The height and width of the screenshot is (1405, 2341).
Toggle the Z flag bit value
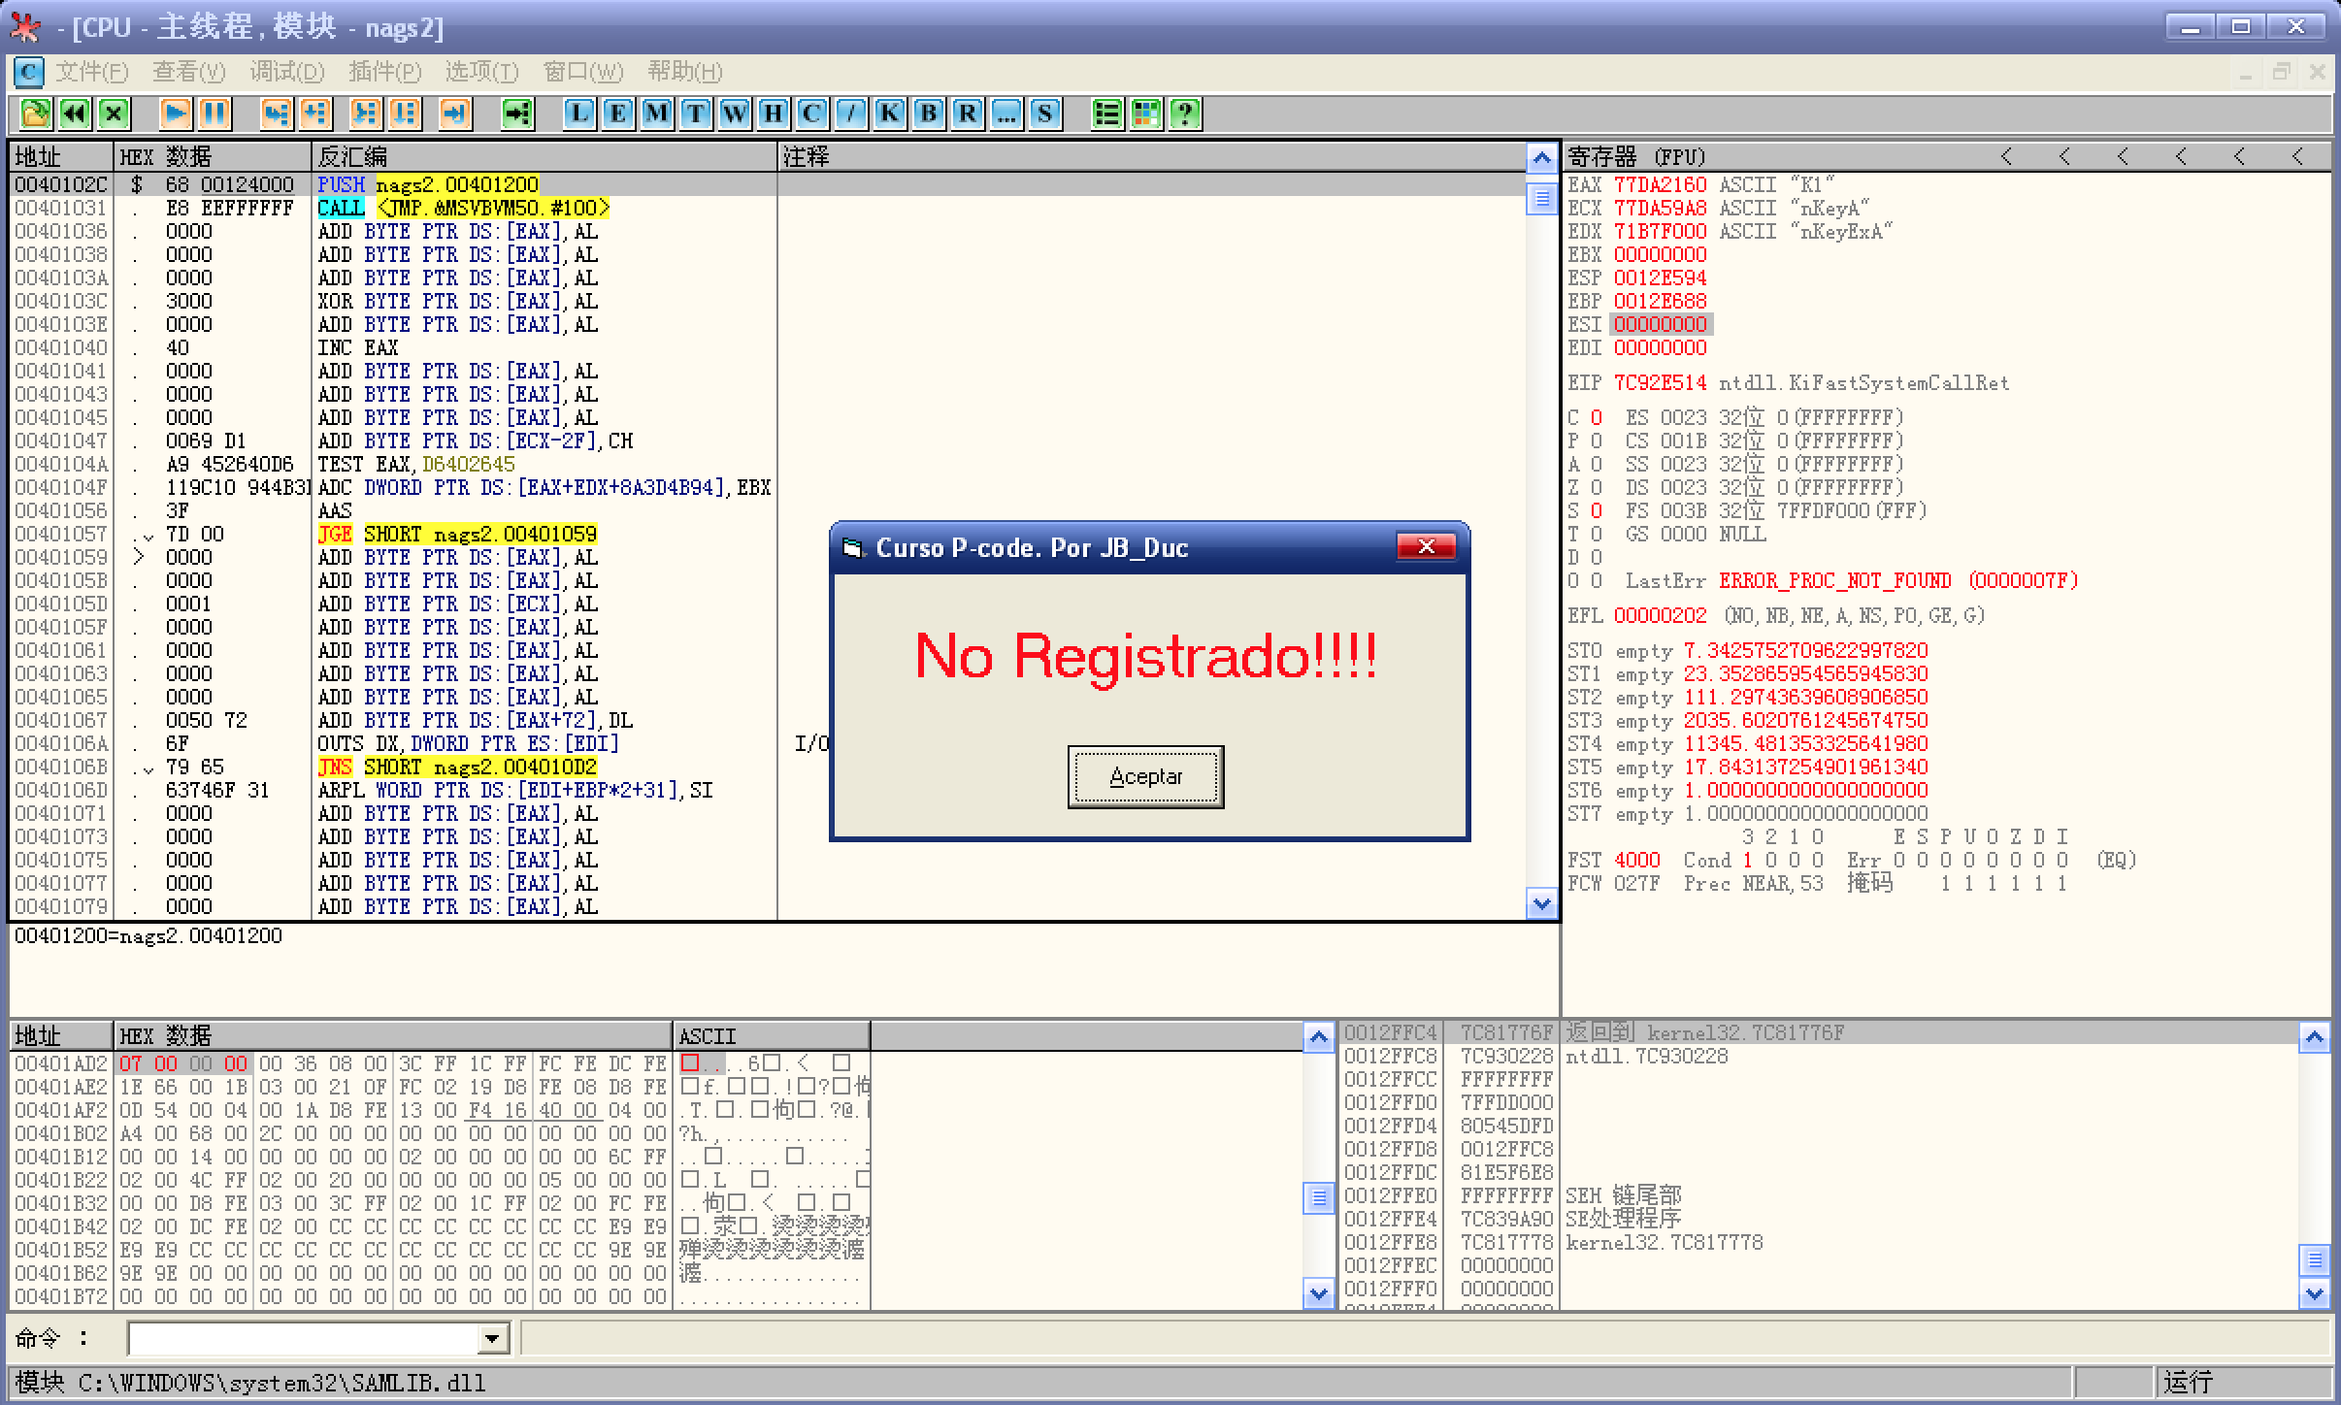(1597, 488)
